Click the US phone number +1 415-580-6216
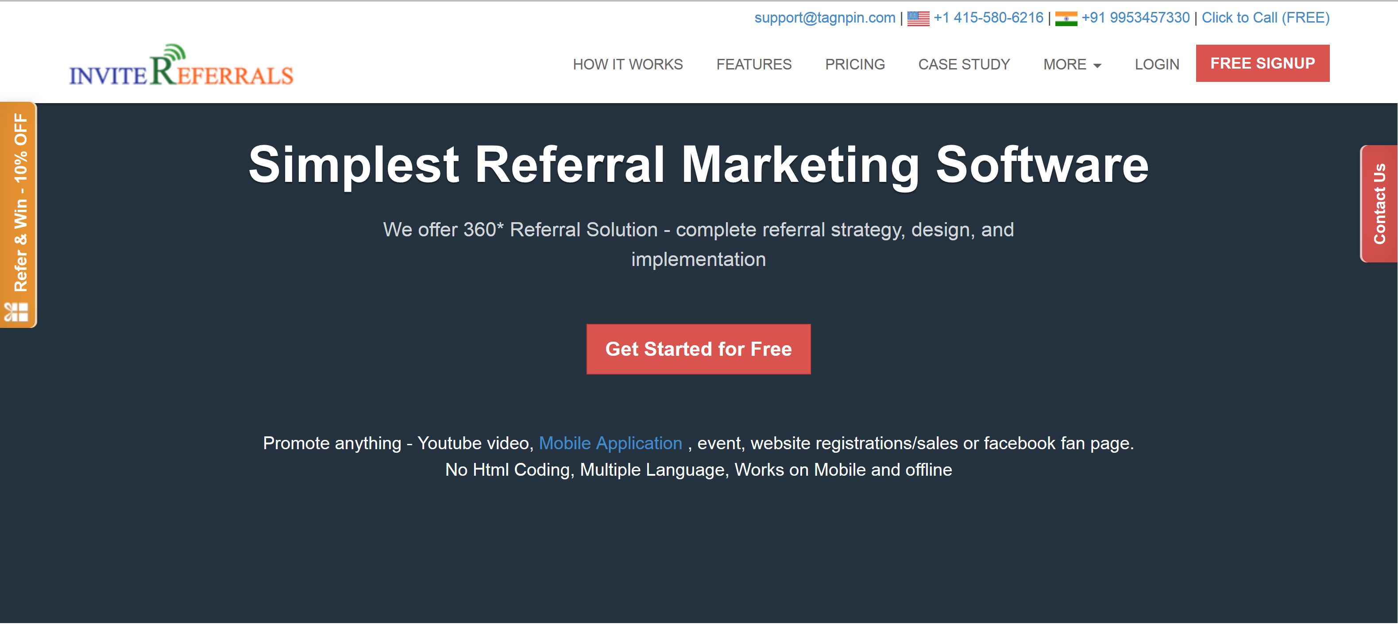 [988, 18]
